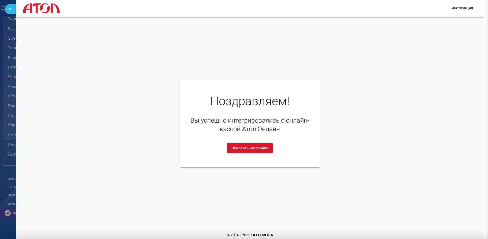Select the cut-off Поку… sidebar item
Viewport: 488px width, 239px height.
tap(12, 115)
